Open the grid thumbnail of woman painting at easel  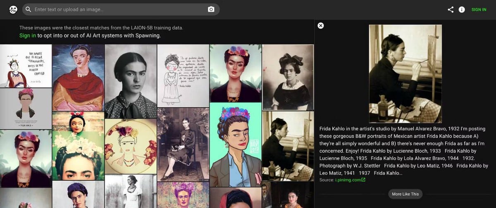[x=288, y=146]
